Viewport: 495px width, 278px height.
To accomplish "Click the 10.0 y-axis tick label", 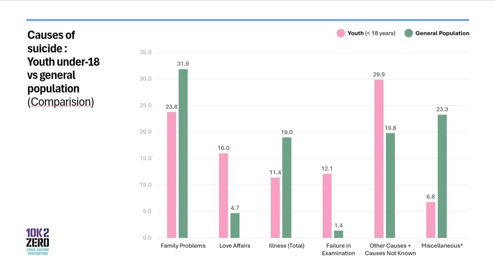I will pos(146,185).
